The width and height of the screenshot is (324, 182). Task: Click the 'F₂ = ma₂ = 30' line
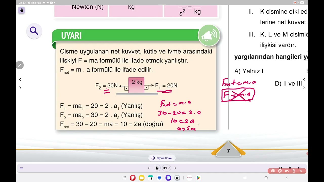(101, 115)
